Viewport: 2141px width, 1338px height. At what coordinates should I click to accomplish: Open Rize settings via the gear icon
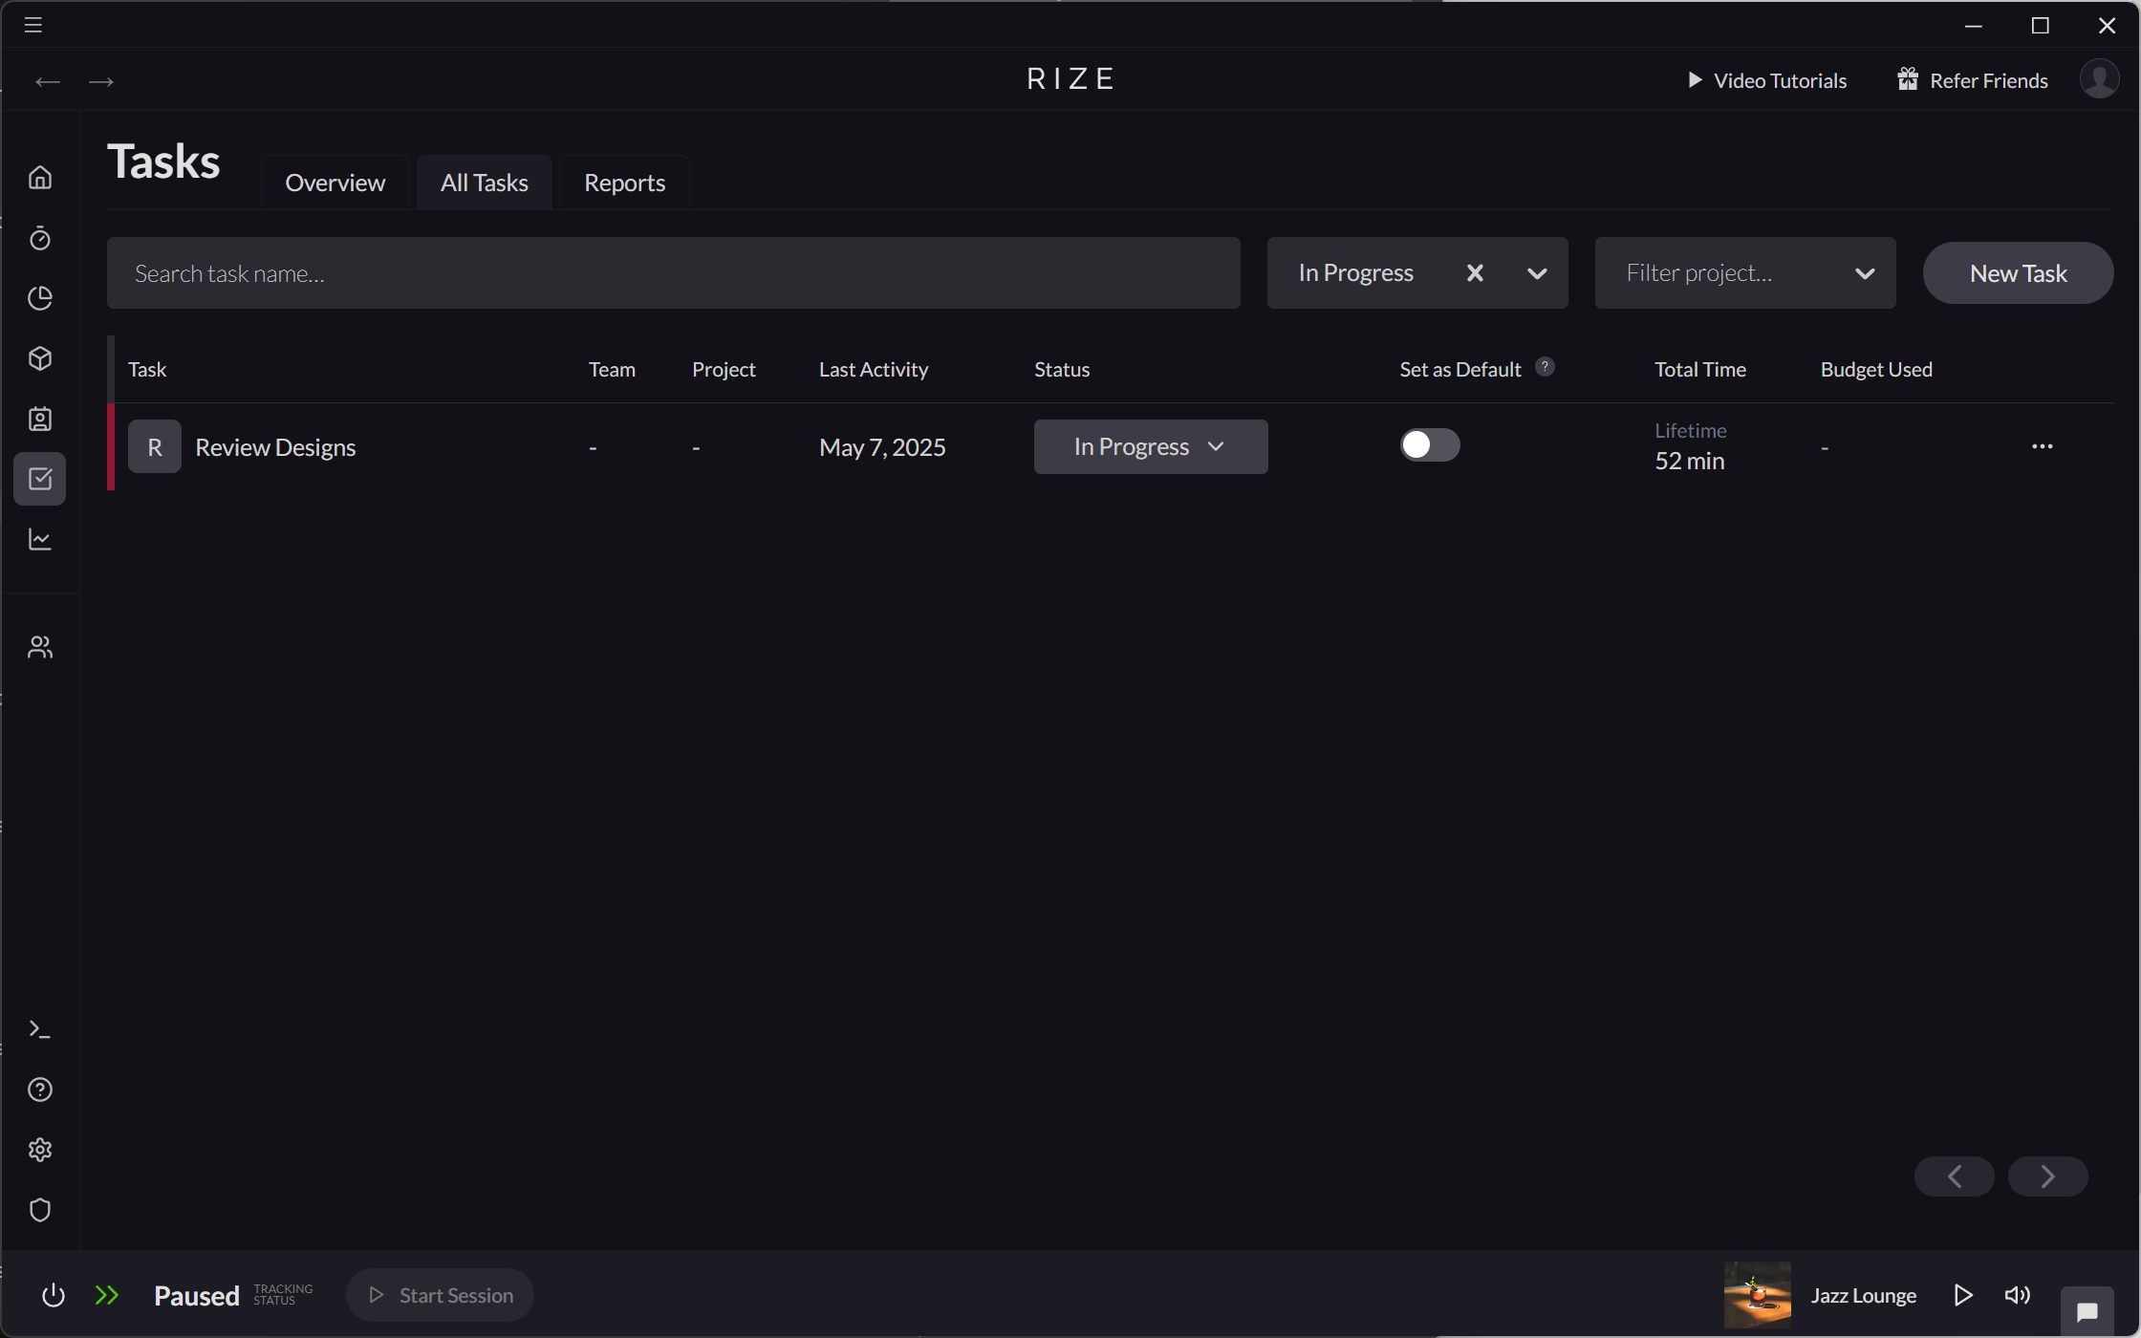click(x=40, y=1150)
